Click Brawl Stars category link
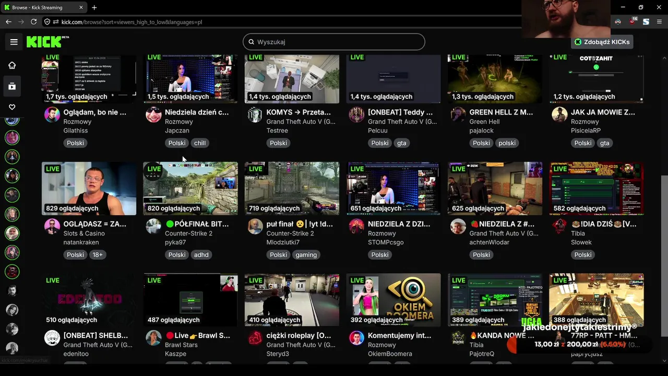 (x=181, y=345)
